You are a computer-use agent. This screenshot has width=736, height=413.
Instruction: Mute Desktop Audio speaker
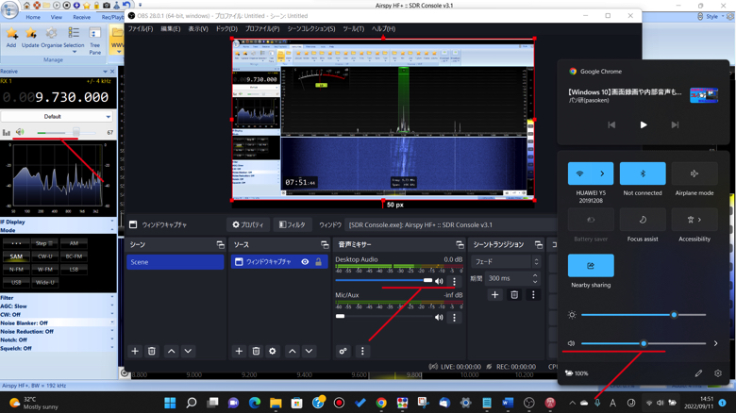439,281
